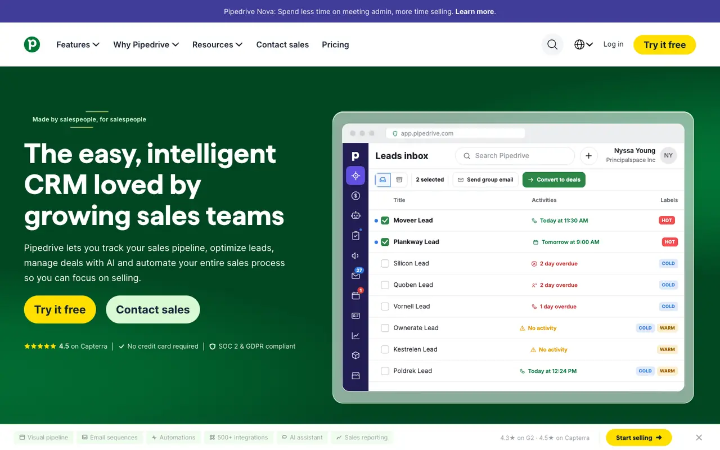Check the Poldrek Lead checkbox
Image resolution: width=720 pixels, height=450 pixels.
coord(385,371)
